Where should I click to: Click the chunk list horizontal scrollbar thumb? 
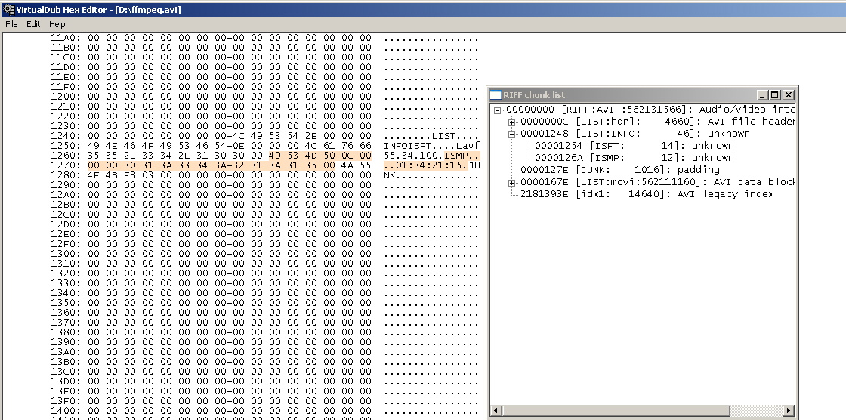coord(615,410)
